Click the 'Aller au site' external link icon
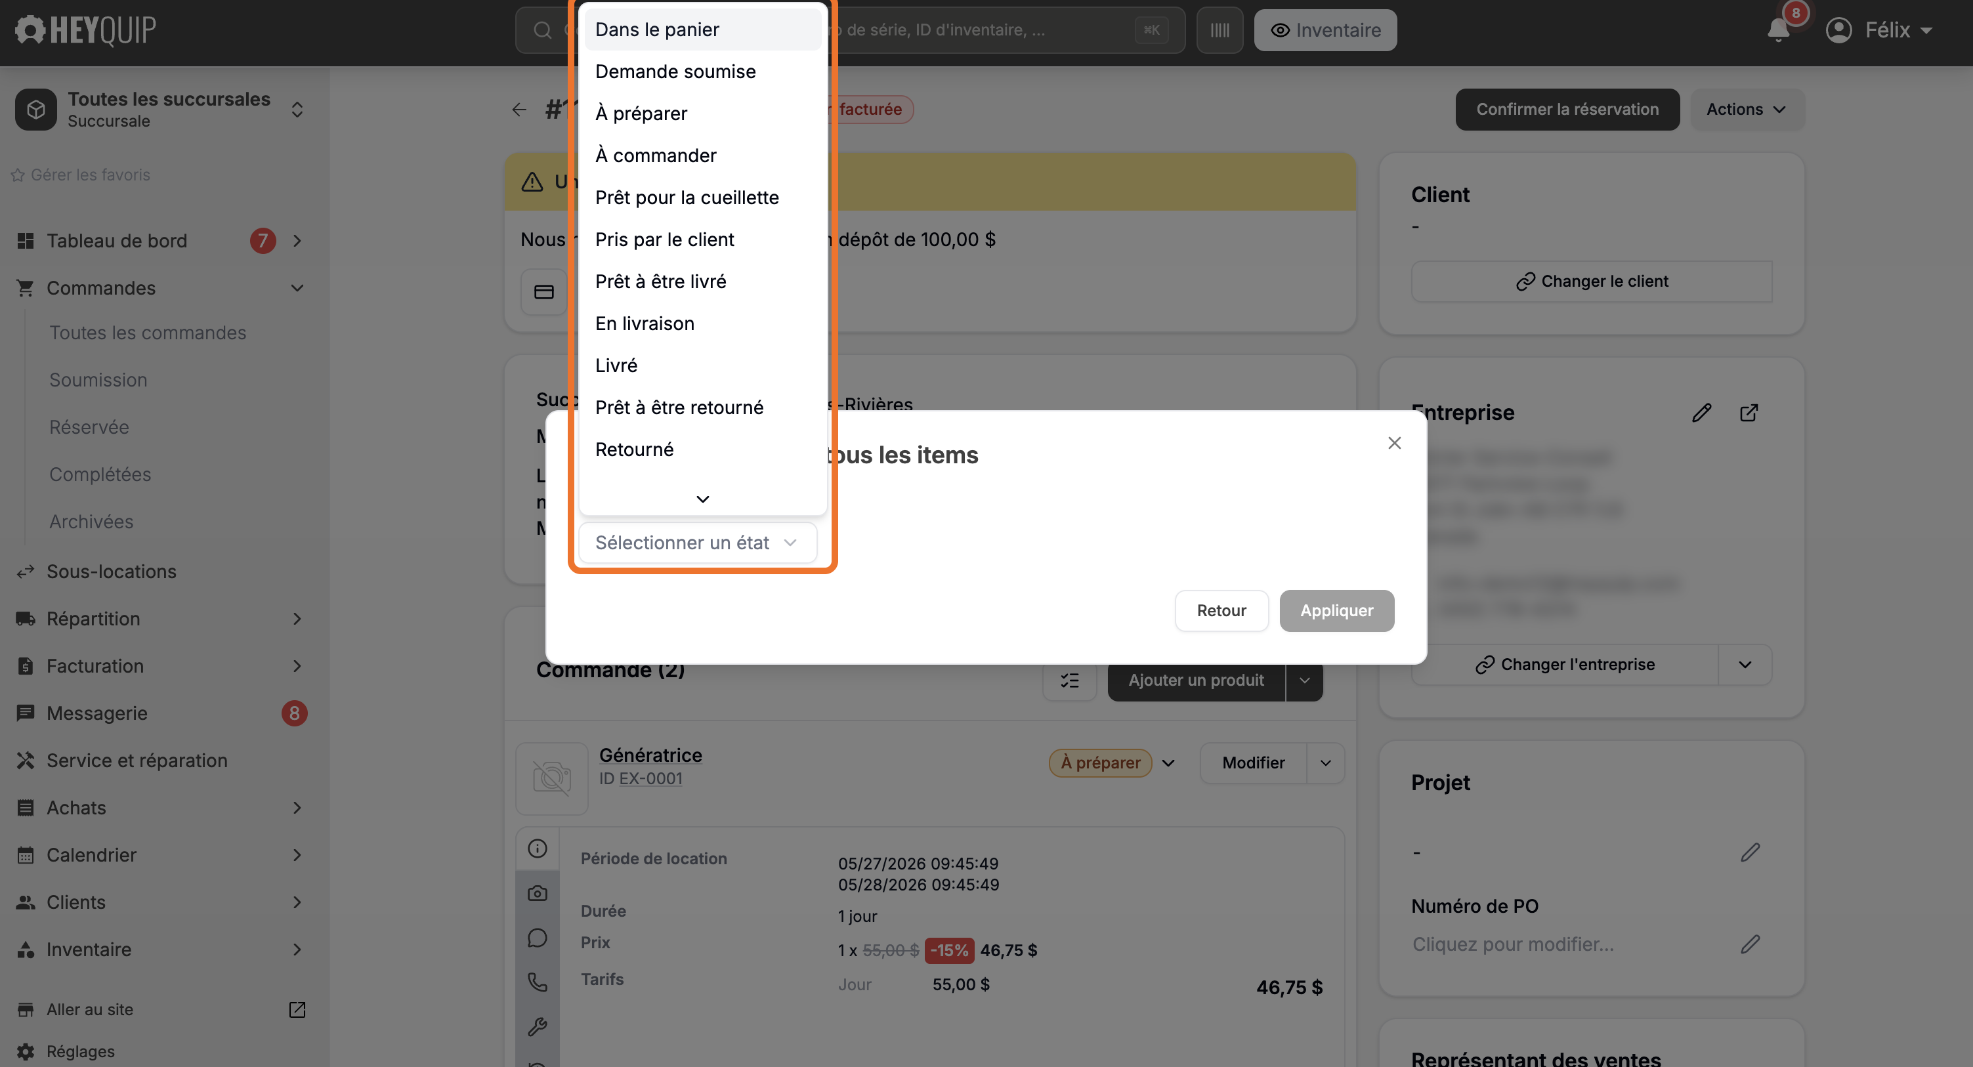 pos(297,1009)
